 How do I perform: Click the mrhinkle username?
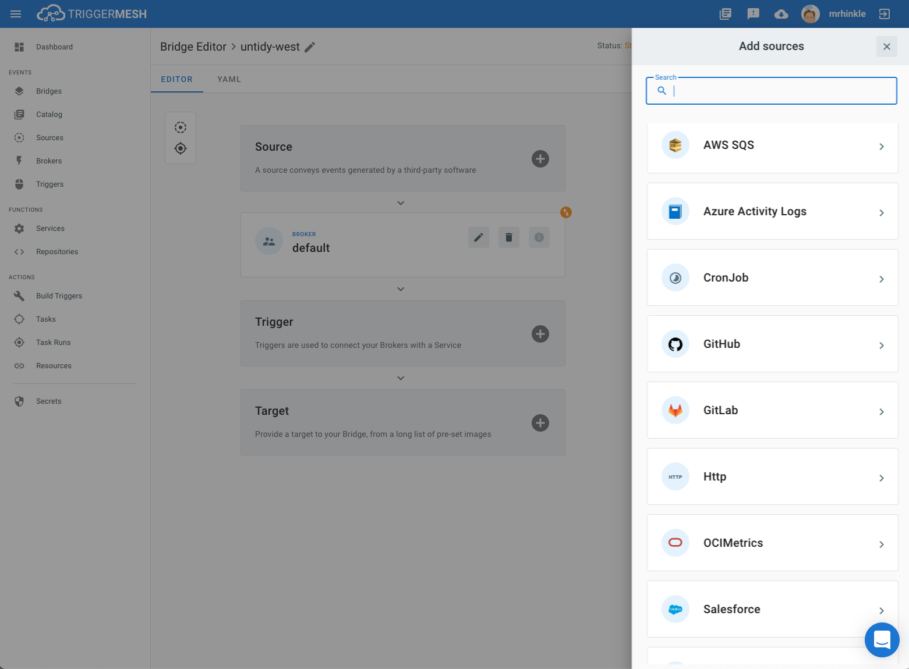click(x=847, y=14)
